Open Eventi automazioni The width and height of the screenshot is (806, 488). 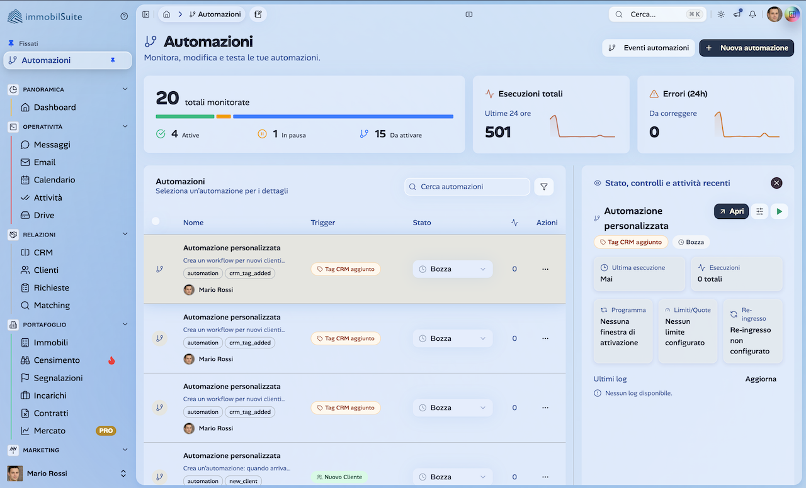click(x=648, y=48)
